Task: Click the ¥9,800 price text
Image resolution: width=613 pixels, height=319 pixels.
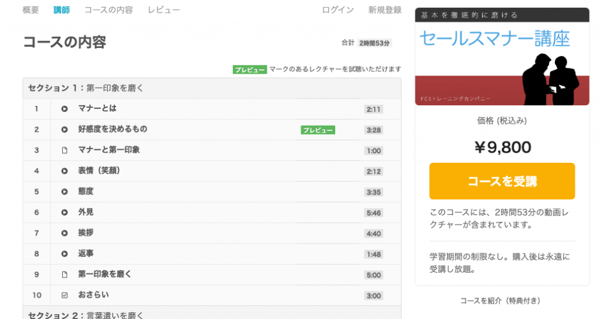Action: coord(503,147)
